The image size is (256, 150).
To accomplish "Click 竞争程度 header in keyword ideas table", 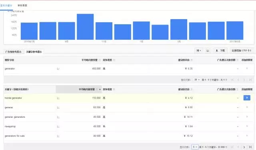I will click(x=107, y=90).
